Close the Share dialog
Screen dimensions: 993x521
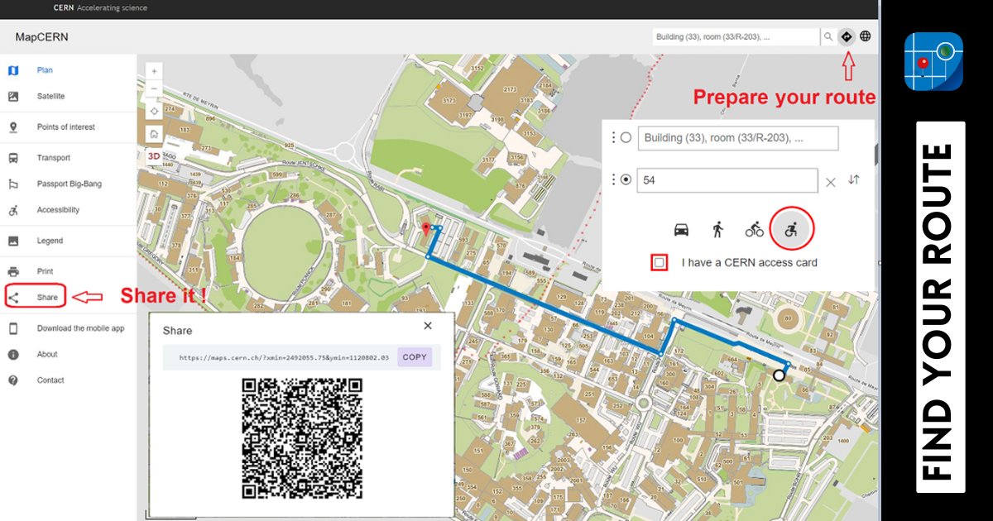(428, 326)
